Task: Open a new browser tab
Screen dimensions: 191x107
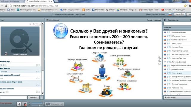Action: (x=56, y=1)
